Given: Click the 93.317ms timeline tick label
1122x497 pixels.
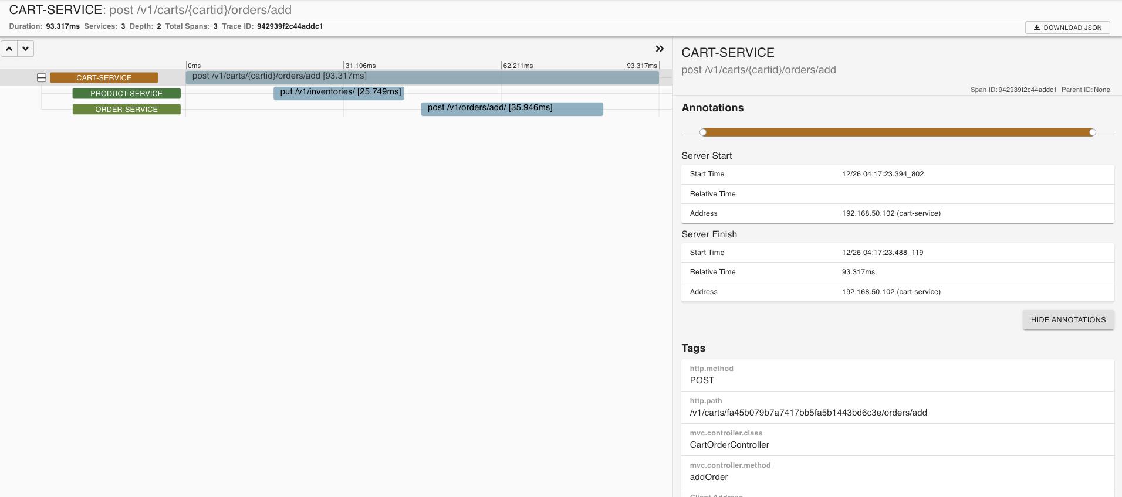Looking at the screenshot, I should click(642, 66).
